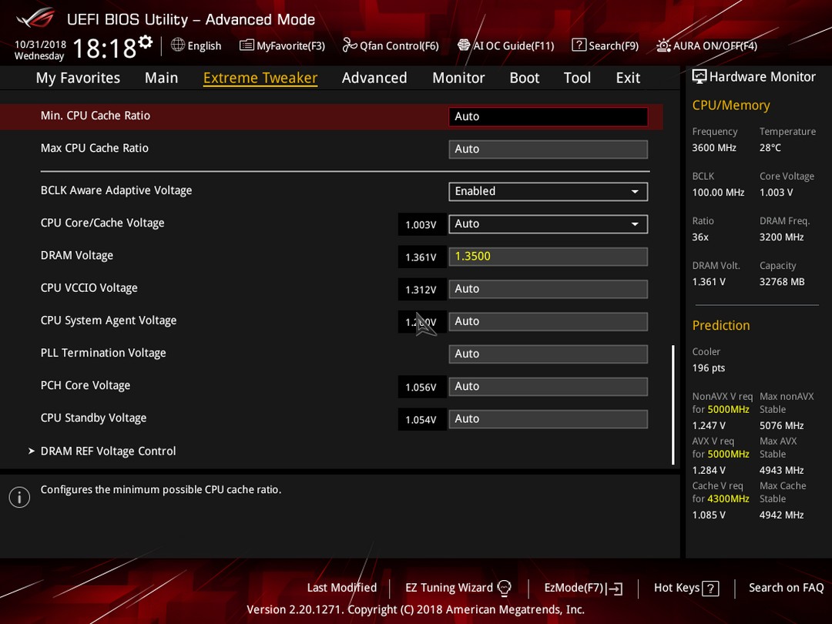Click 1.056V PCH voltage reading
Screen dimensions: 832x624
coord(421,387)
